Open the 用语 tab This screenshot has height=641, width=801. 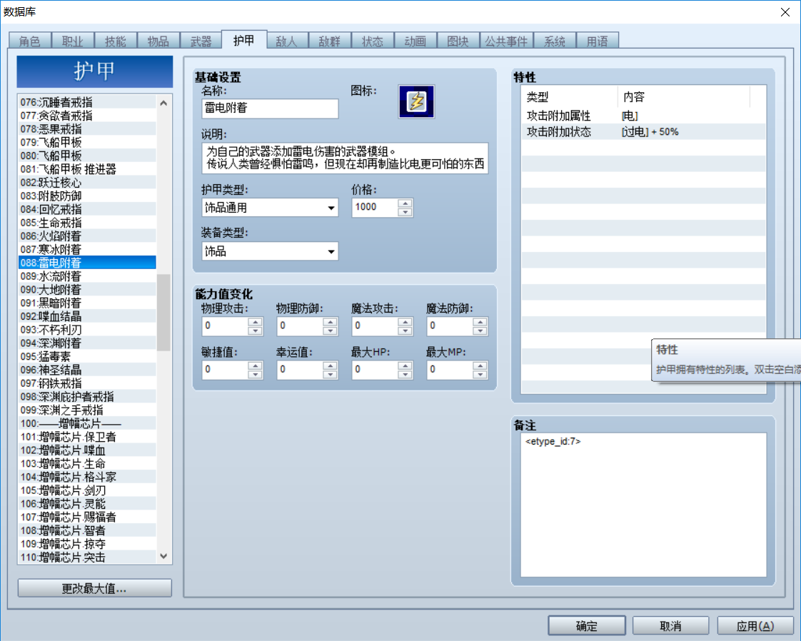click(597, 41)
